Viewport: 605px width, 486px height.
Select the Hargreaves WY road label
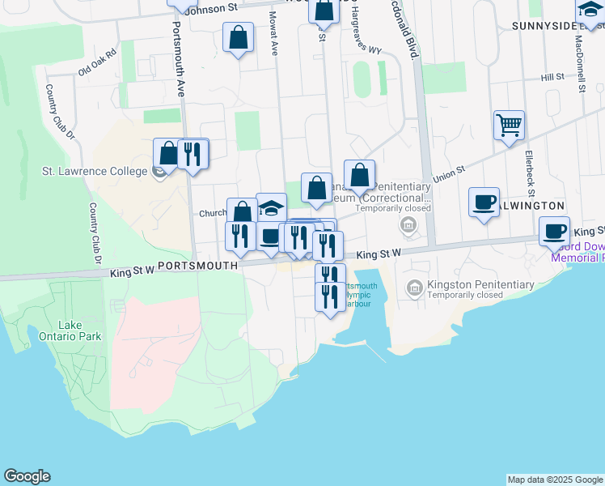[x=363, y=30]
